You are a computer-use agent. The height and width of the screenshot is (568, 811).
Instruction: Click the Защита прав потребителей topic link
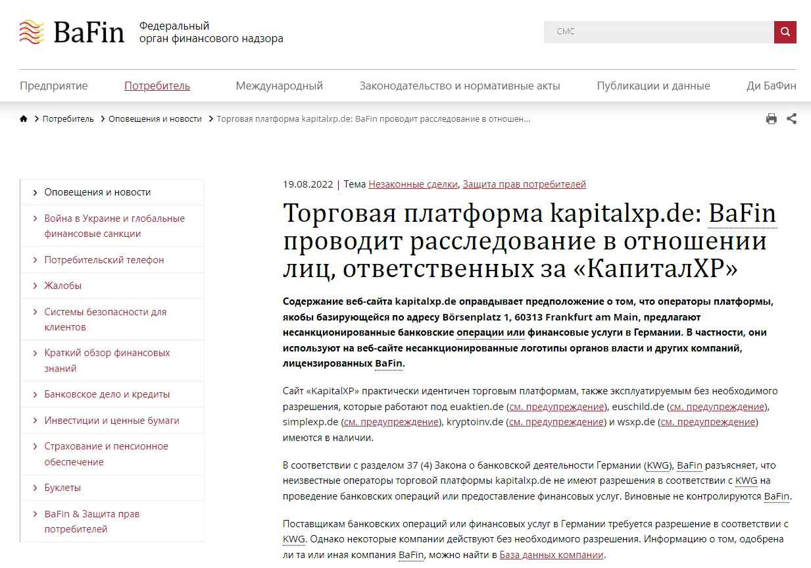(524, 184)
